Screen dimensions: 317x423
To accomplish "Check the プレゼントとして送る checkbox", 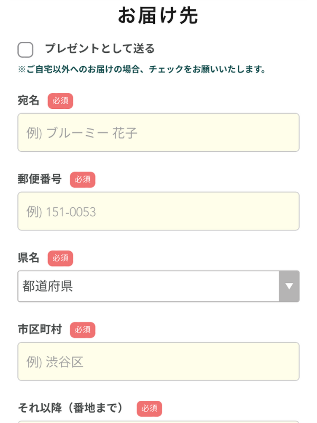I will click(25, 49).
